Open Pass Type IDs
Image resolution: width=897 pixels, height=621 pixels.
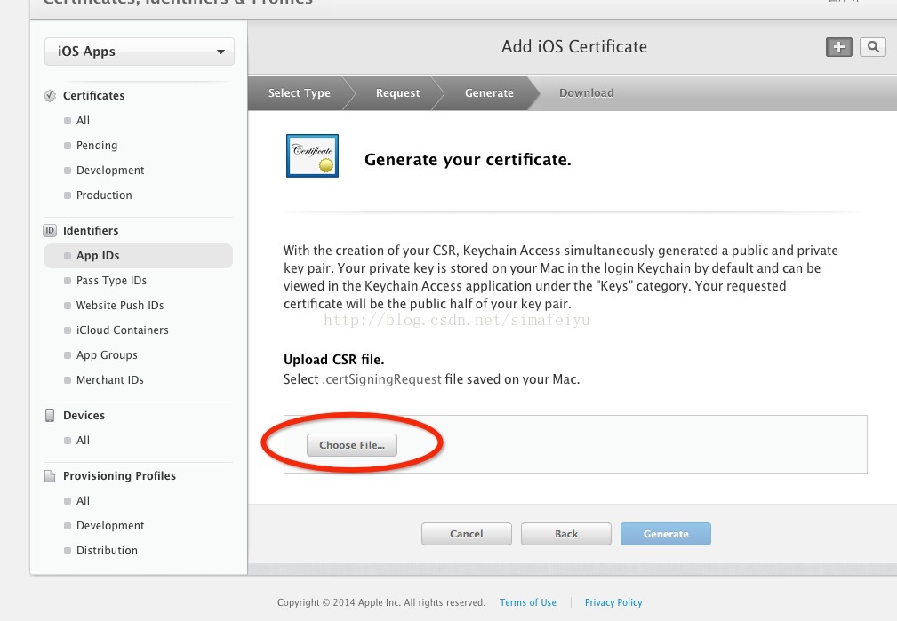(x=111, y=280)
